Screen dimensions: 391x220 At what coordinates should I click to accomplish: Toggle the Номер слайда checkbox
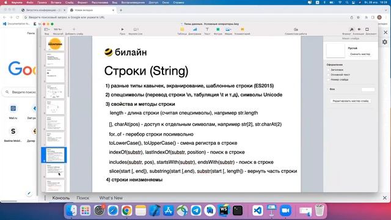329,79
